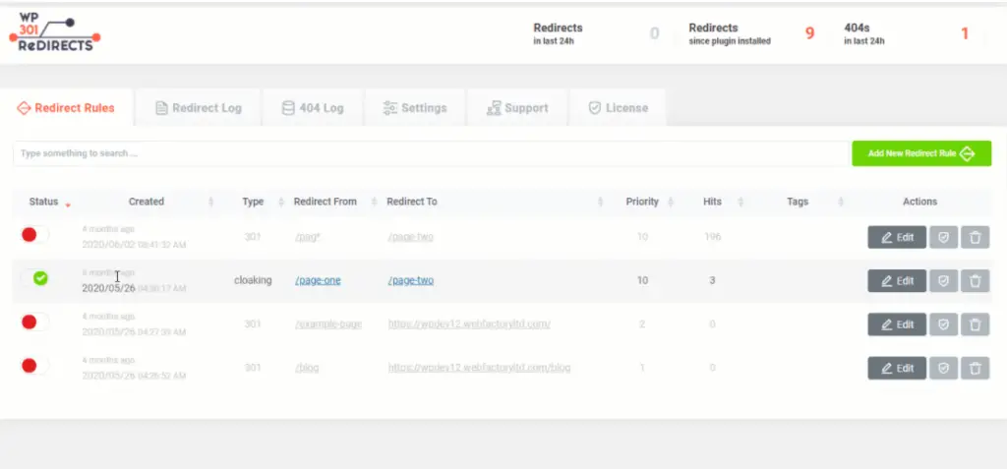This screenshot has width=1007, height=469.
Task: Delete the /page-one cloaking rule
Action: [975, 280]
